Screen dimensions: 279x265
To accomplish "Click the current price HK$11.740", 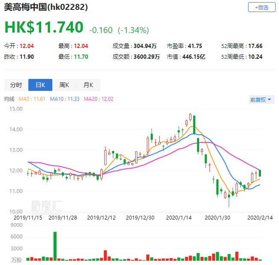I will (44, 27).
